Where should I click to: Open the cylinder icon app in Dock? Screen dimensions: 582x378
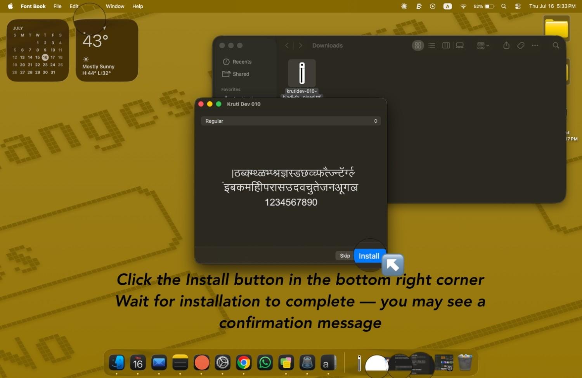coord(307,363)
